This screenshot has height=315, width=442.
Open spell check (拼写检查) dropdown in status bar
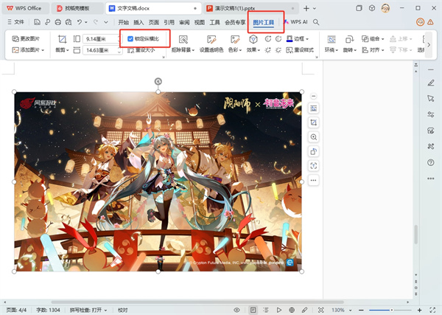[105, 310]
